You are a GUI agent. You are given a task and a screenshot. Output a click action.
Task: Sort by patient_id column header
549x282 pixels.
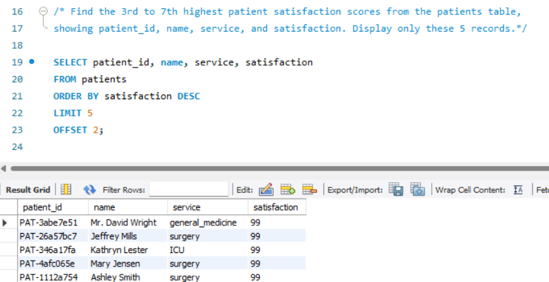[53, 207]
